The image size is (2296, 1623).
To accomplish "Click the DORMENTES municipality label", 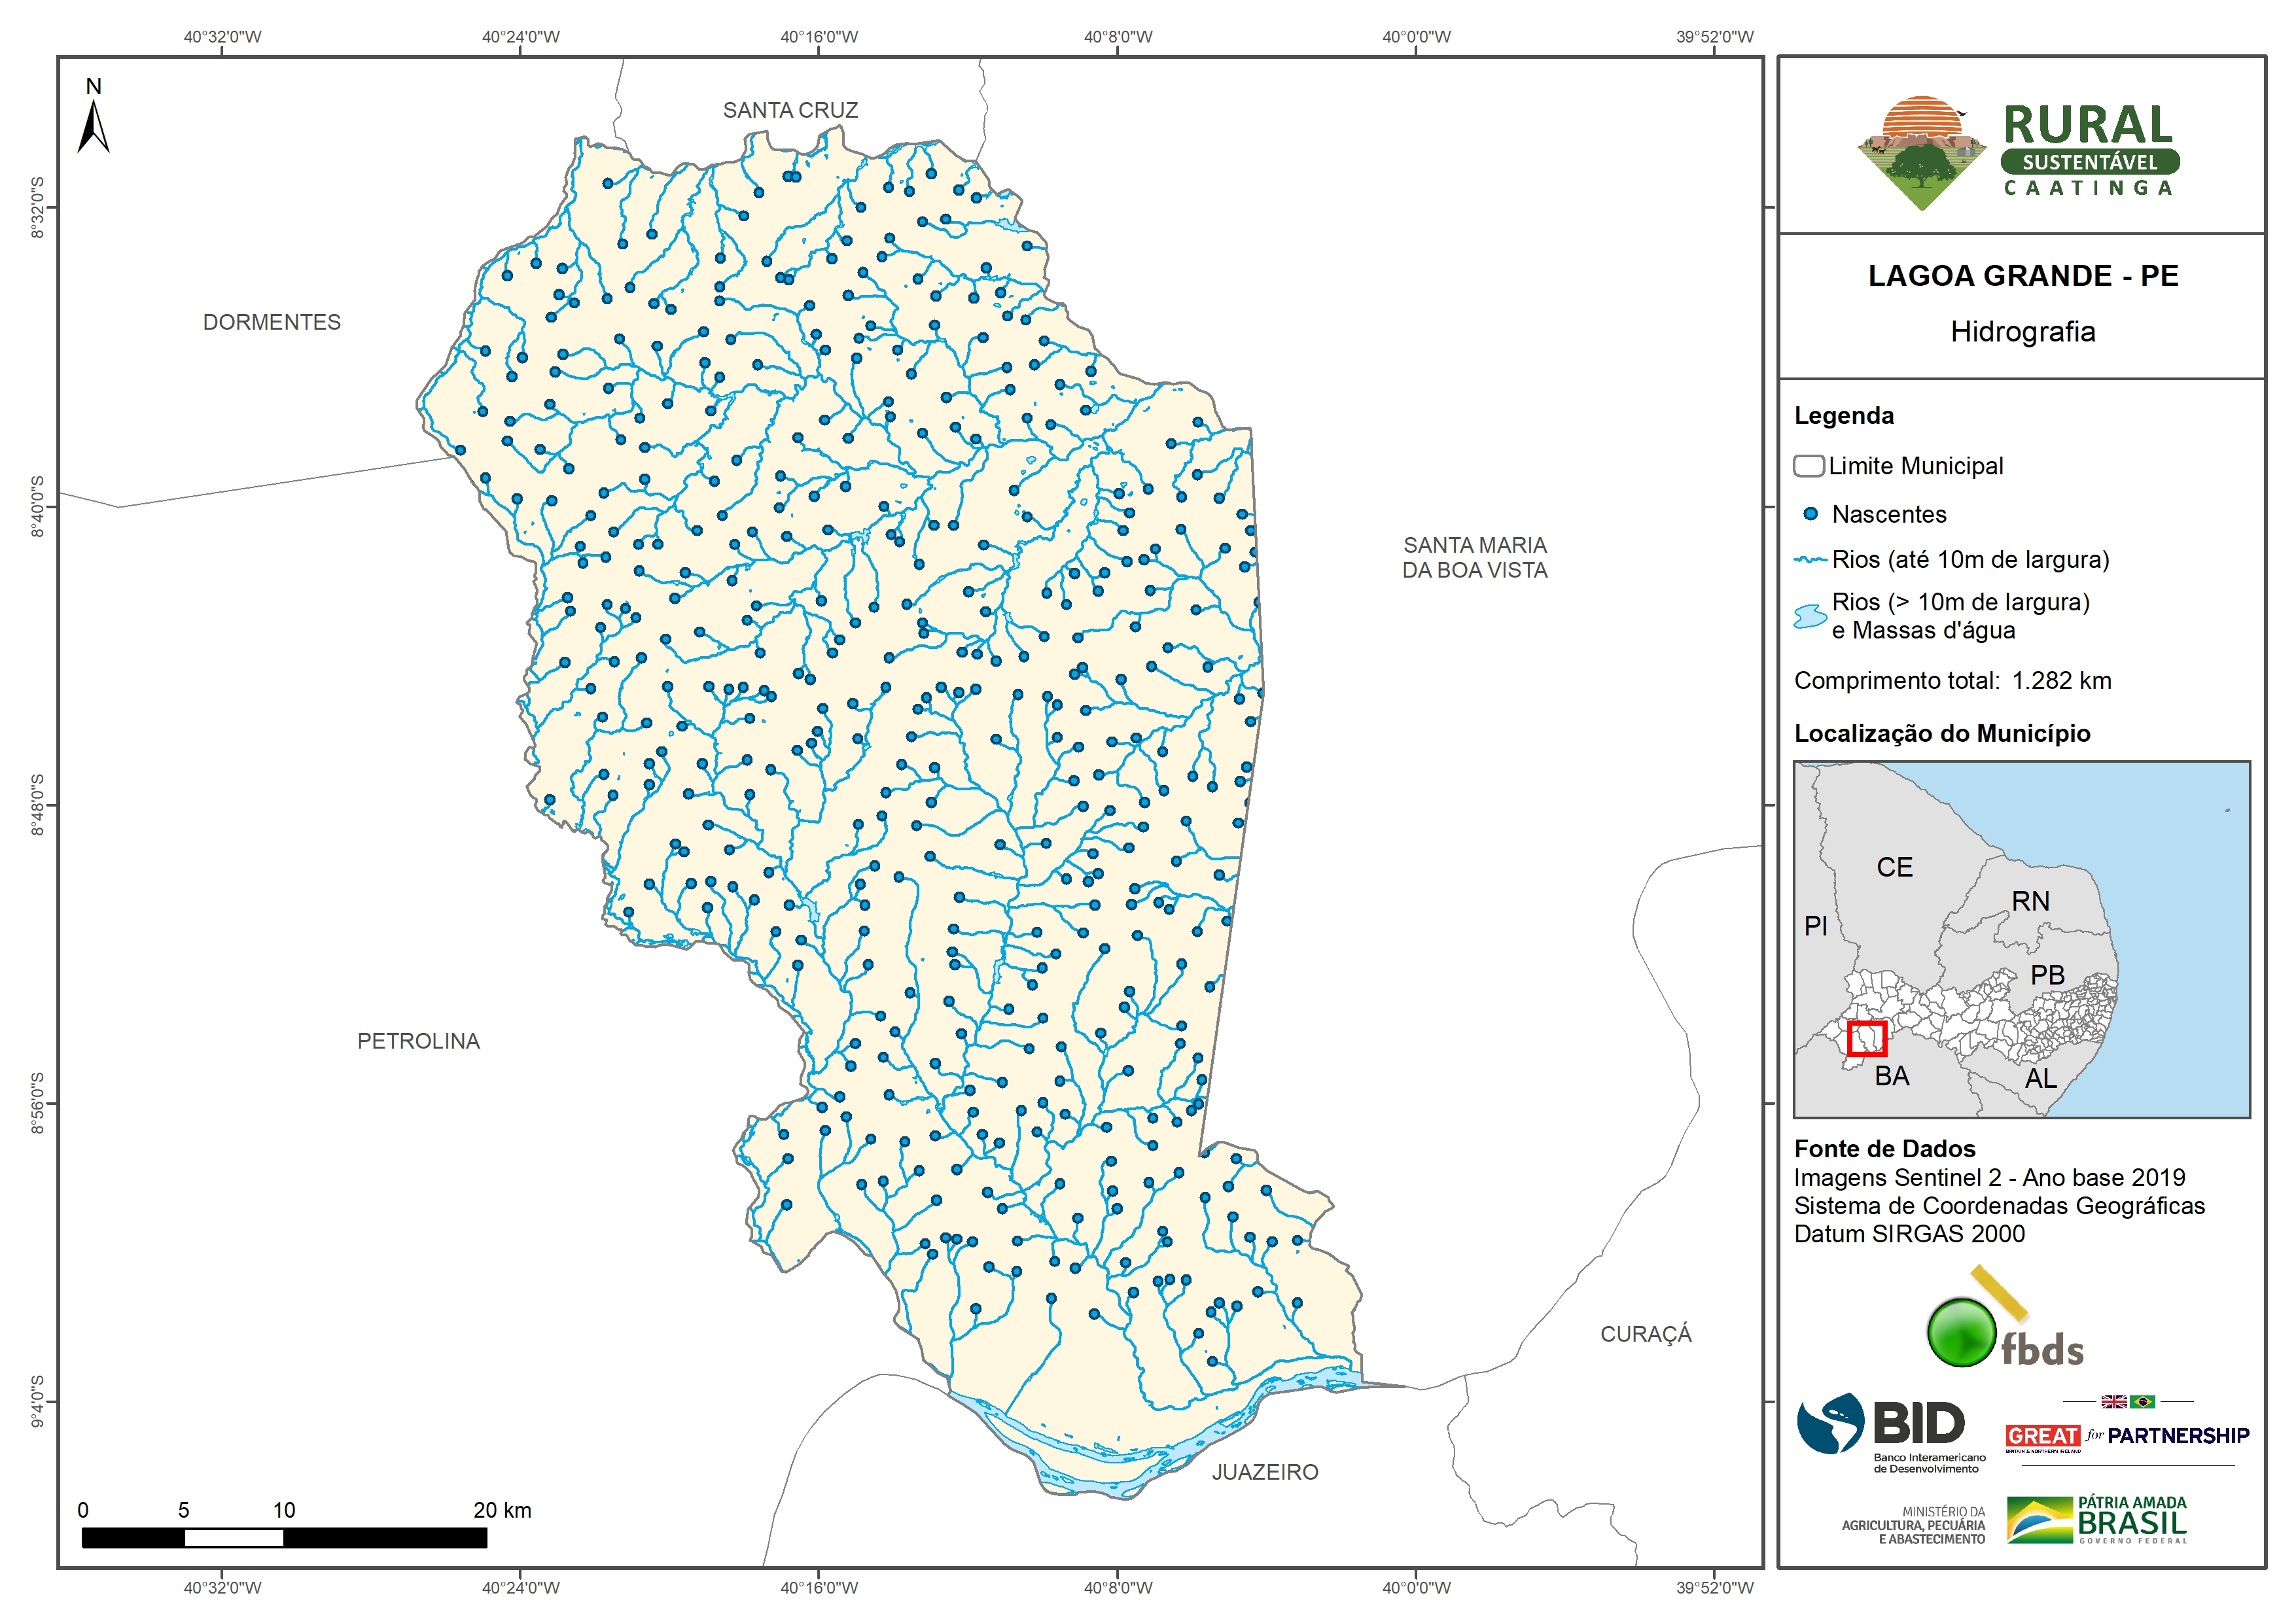I will point(272,322).
